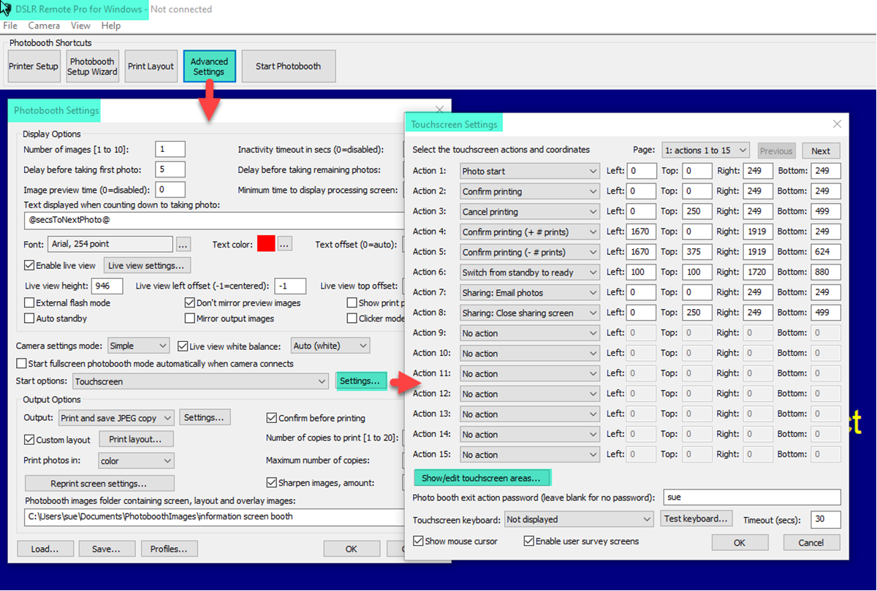Open the Print Layout shortcut
Viewport: 877px width, 591px height.
coord(151,66)
